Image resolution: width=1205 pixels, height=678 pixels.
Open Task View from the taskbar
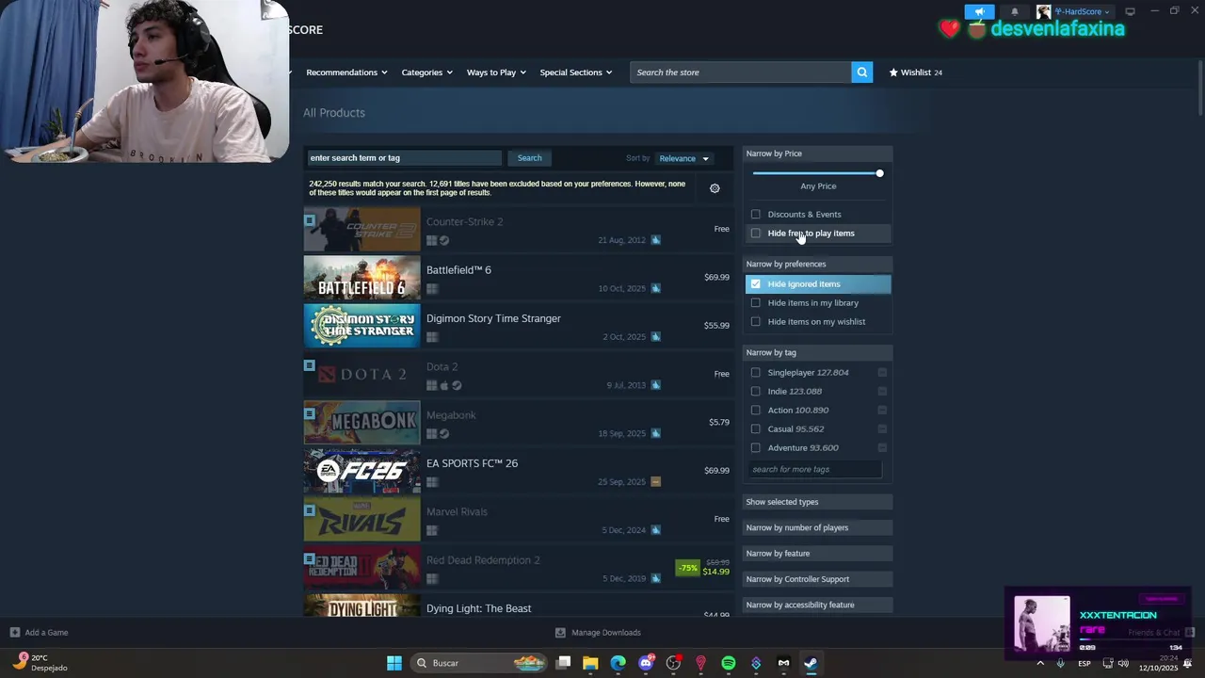[x=563, y=663]
